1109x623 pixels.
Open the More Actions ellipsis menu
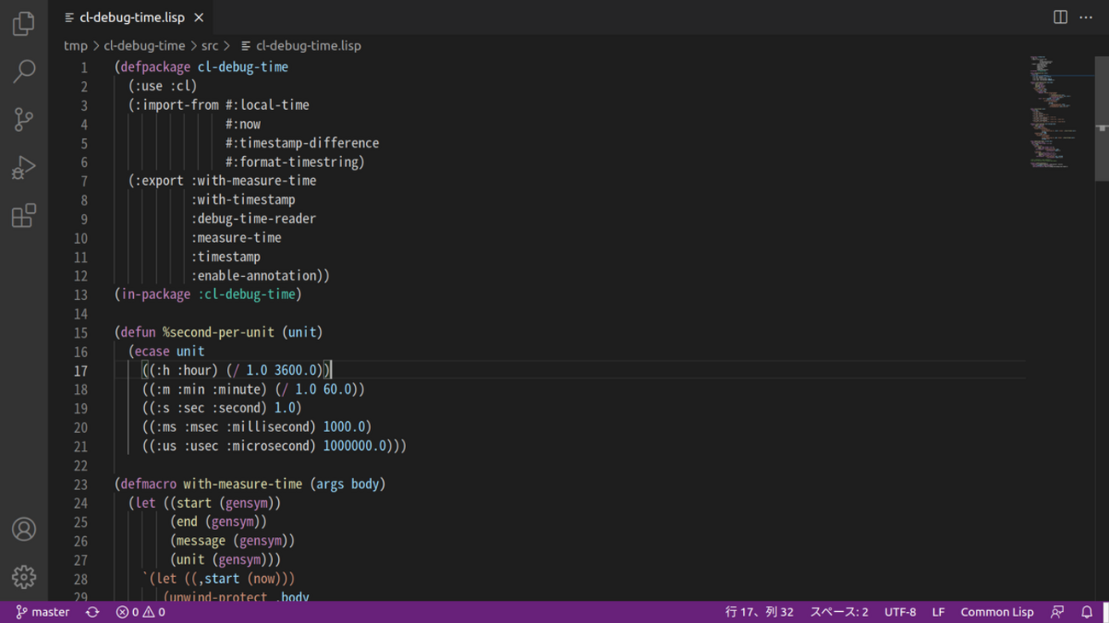coord(1086,17)
